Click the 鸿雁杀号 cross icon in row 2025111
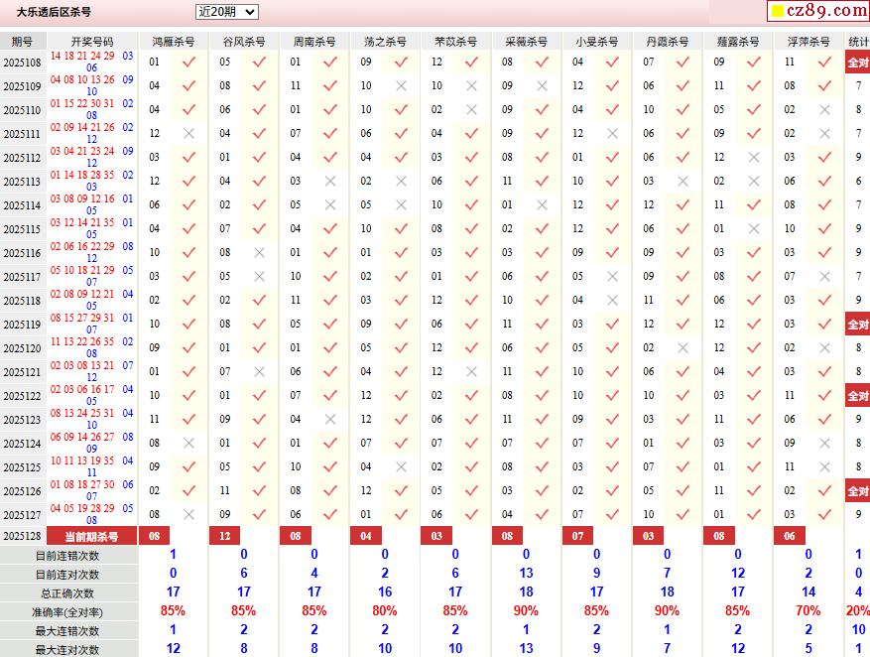870x657 pixels. [x=188, y=134]
